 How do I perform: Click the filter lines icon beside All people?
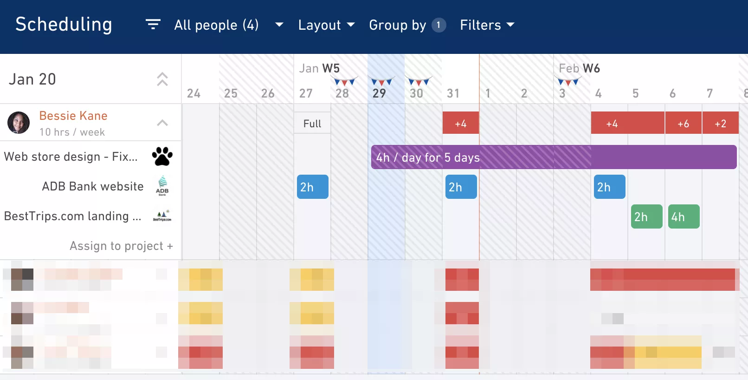(153, 24)
